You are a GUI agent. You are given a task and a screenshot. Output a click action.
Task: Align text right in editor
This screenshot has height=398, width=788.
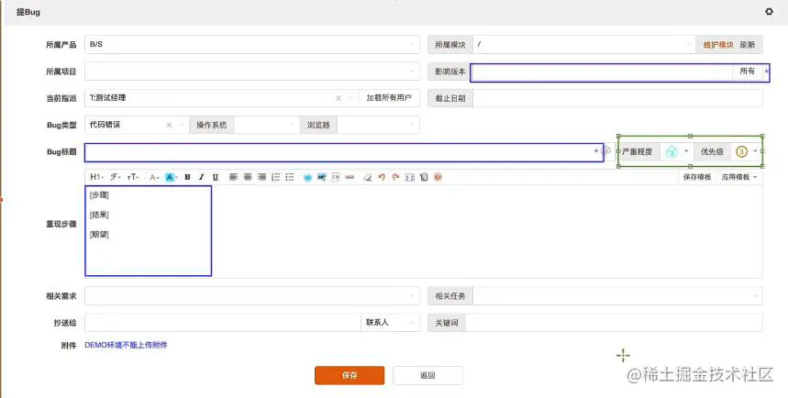[261, 177]
